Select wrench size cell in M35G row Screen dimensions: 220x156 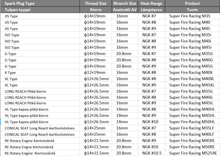(125, 54)
